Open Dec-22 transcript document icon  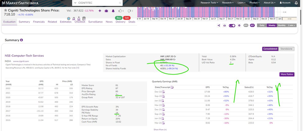163,92
